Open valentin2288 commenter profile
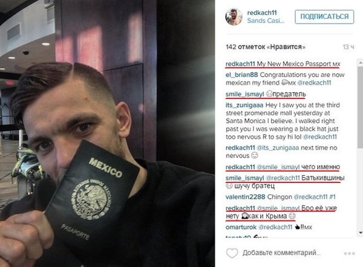Screen dimensions: 363x267 [246, 197]
